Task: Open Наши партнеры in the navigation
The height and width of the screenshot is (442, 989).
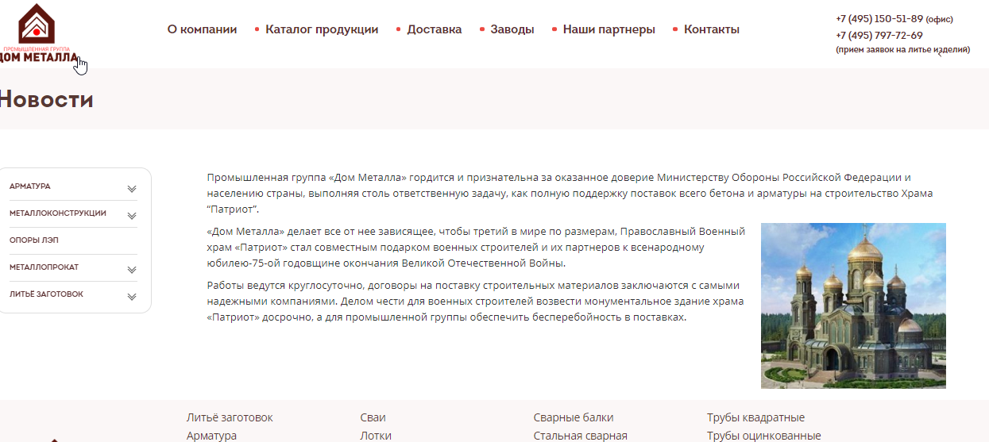Action: [x=609, y=29]
